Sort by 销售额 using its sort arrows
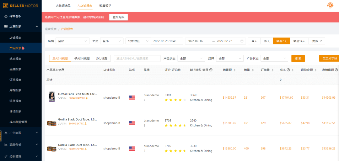Screen dimensions: 339x161 (234, 70)
